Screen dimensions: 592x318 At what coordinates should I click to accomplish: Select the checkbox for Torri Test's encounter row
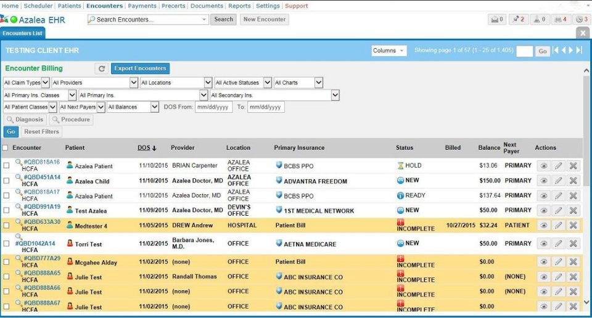pyautogui.click(x=6, y=243)
